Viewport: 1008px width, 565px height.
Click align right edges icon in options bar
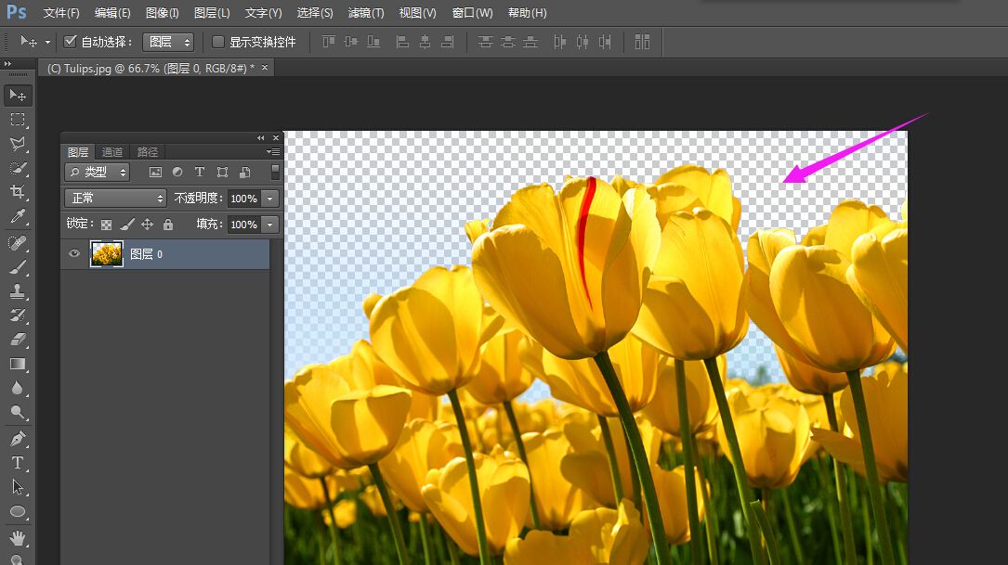448,42
